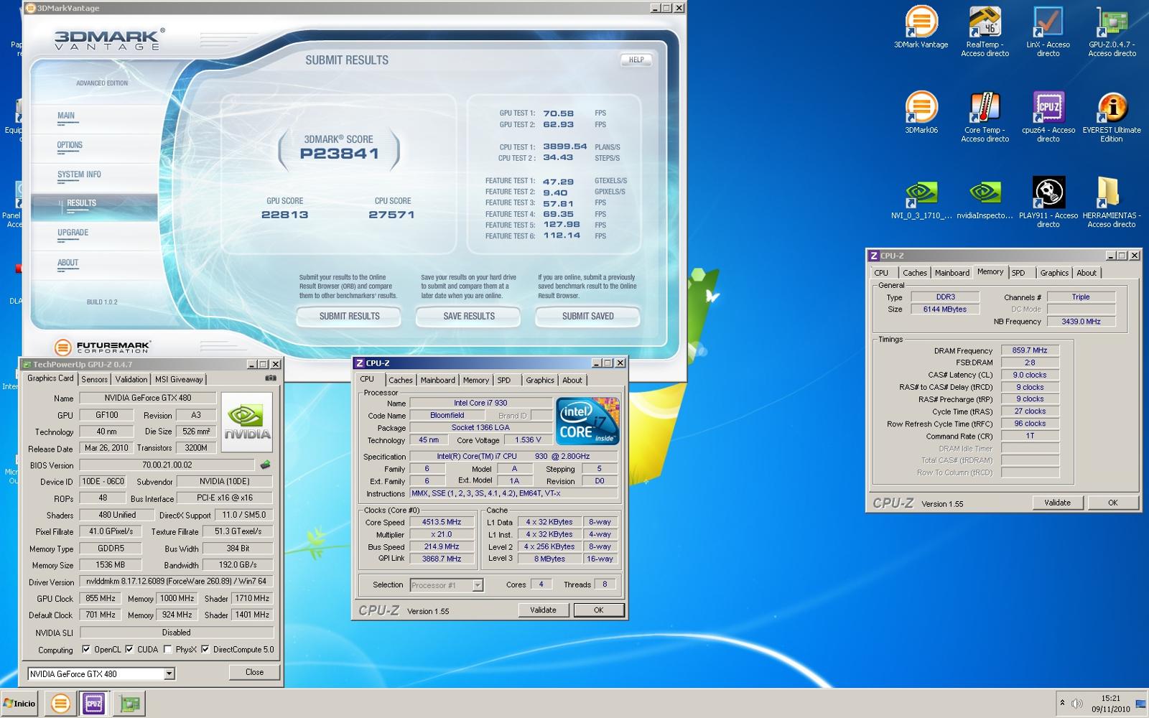The image size is (1149, 718).
Task: Open cpuz64 desktop shortcut
Action: pos(1048,117)
